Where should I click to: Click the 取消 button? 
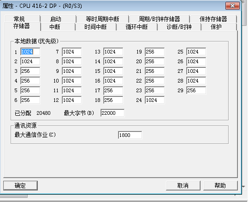[183, 185]
